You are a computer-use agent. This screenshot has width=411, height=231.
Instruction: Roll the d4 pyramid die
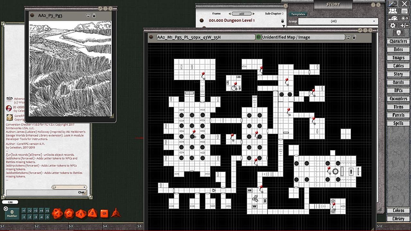tap(116, 213)
